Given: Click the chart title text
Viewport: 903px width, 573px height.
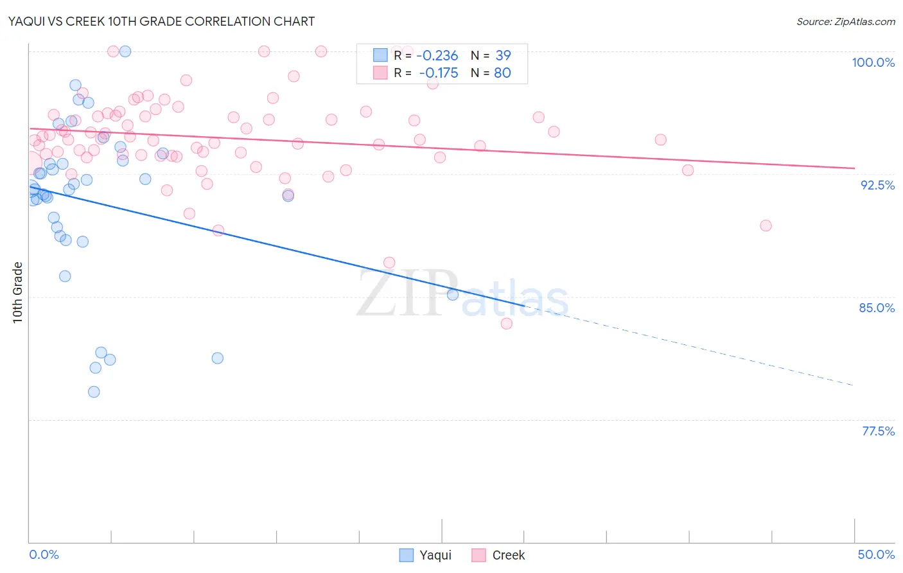Looking at the screenshot, I should (161, 21).
